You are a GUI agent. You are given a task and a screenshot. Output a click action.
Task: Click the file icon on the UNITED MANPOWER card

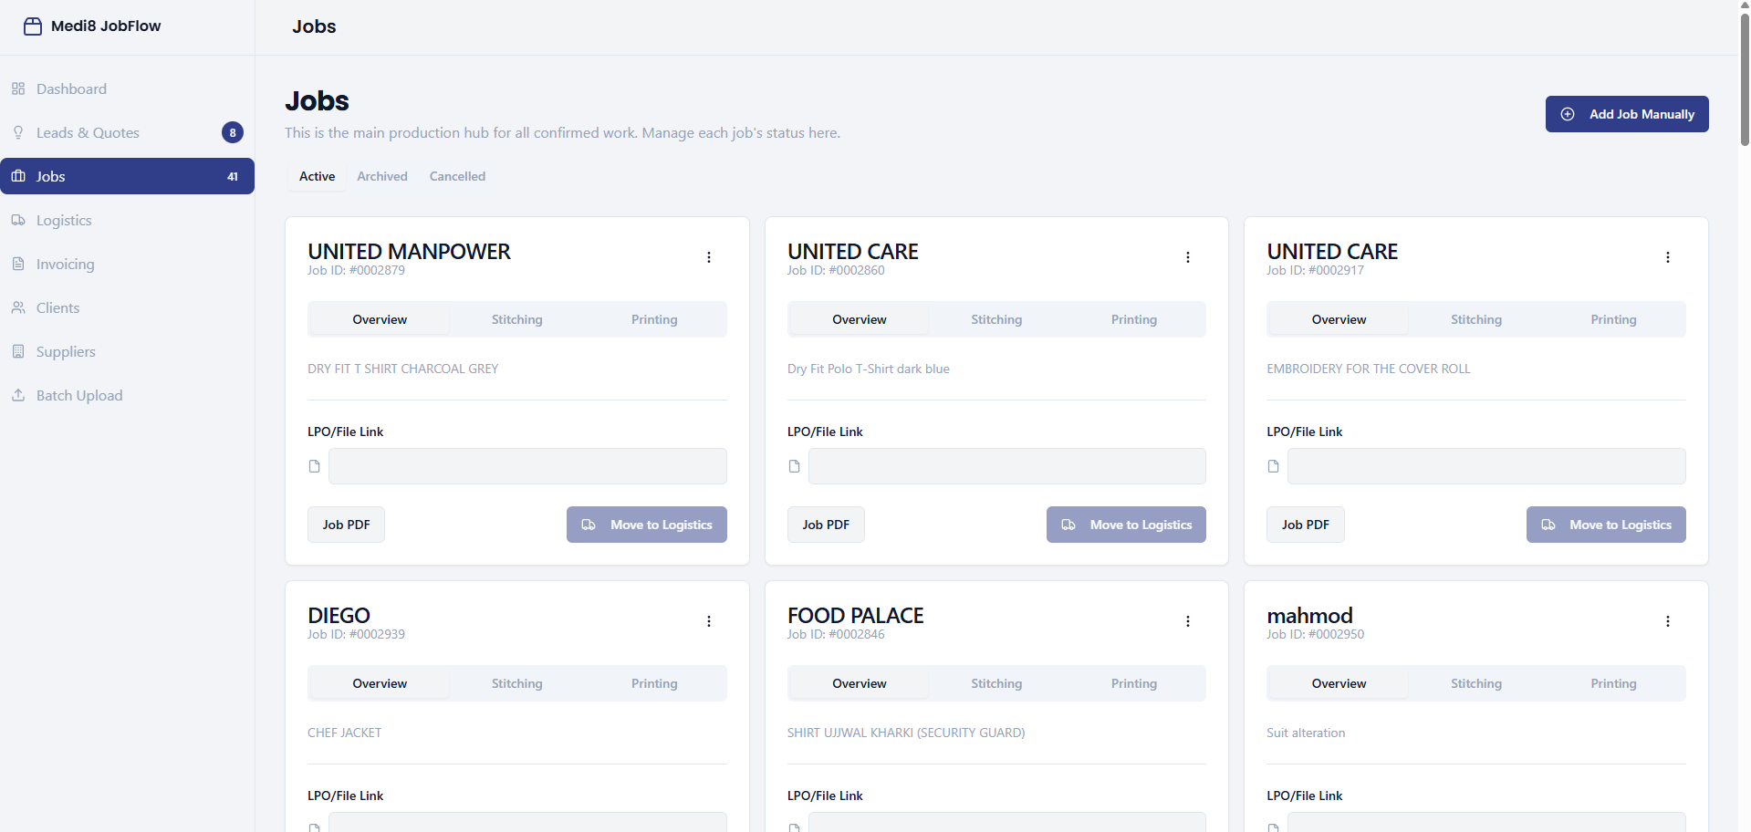point(315,466)
